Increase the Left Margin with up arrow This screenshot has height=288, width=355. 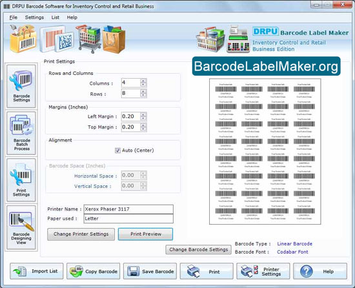click(143, 114)
